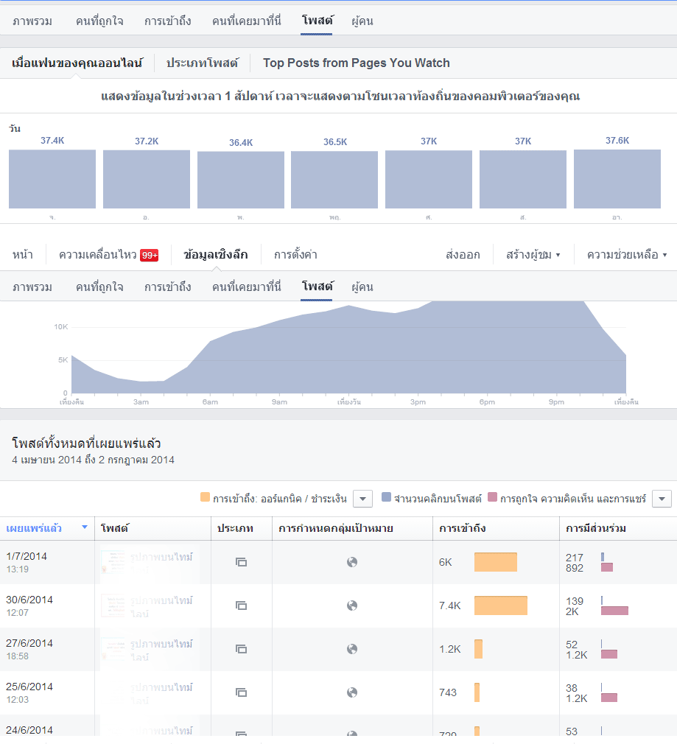Click photo type icon for 1/7/2014 post
The image size is (677, 744).
point(241,562)
